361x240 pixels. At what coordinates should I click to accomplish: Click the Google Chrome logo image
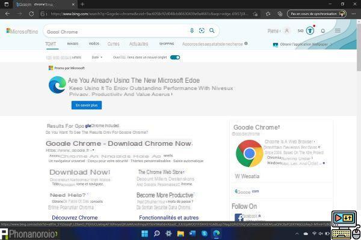tap(249, 154)
